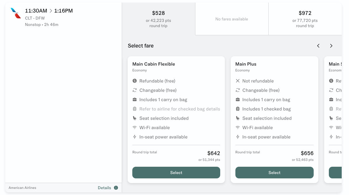This screenshot has height=195, width=349.
Task: Click the Changeable arrows icon on Main Plus
Action: click(x=237, y=90)
